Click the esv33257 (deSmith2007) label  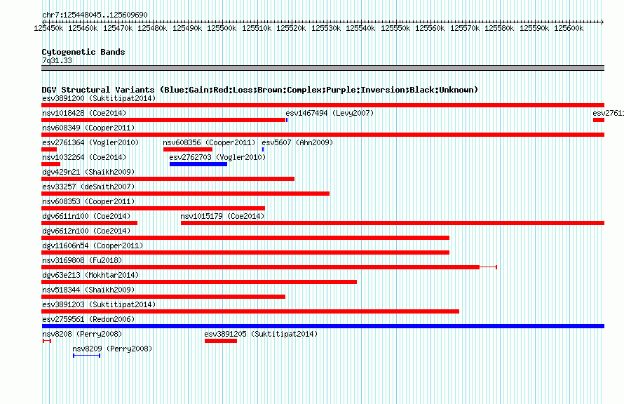pyautogui.click(x=88, y=187)
